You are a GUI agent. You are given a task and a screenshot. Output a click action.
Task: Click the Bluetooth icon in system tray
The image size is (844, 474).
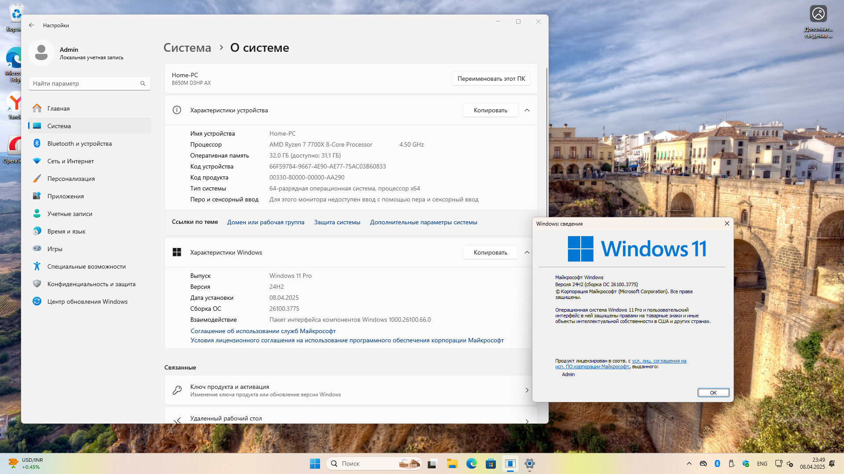point(717,463)
